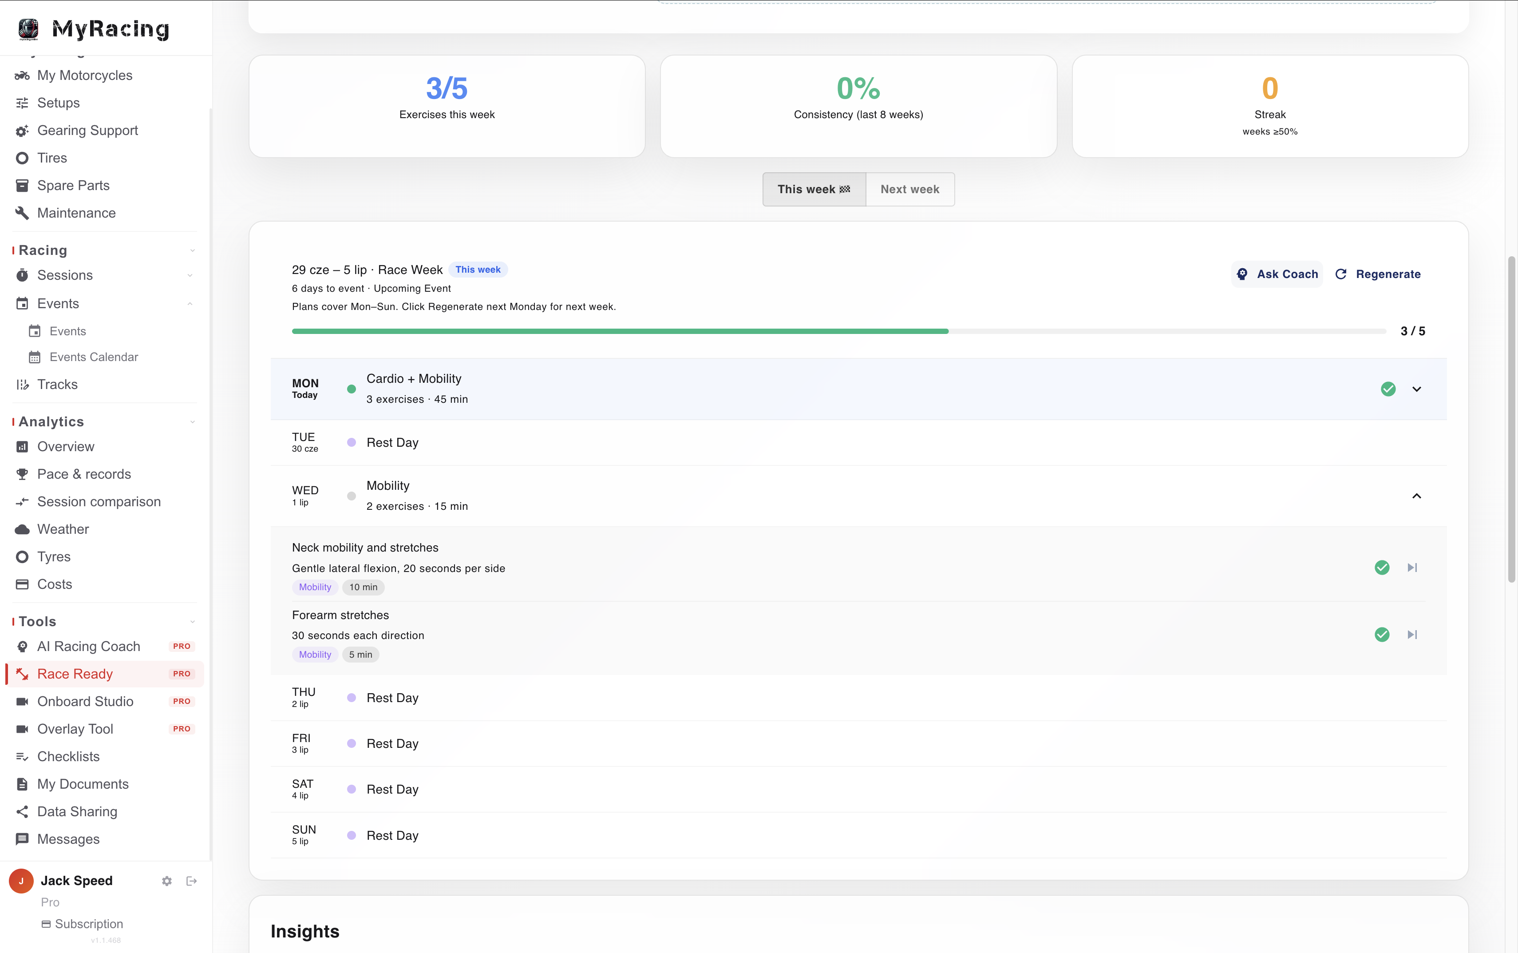Switch to Next week tab

click(x=909, y=189)
